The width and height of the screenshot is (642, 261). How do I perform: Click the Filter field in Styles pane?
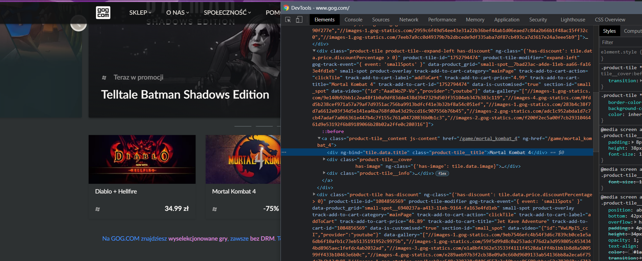[621, 42]
